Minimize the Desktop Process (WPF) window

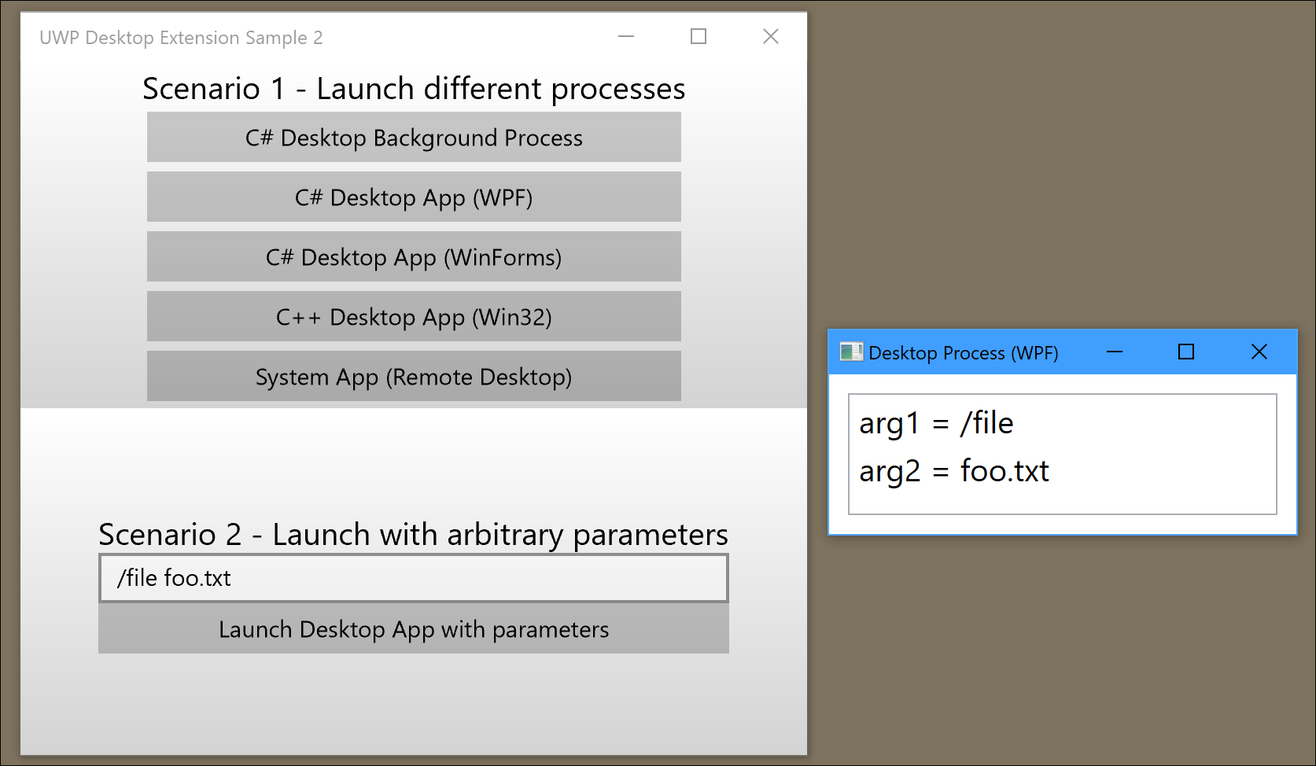pyautogui.click(x=1115, y=352)
